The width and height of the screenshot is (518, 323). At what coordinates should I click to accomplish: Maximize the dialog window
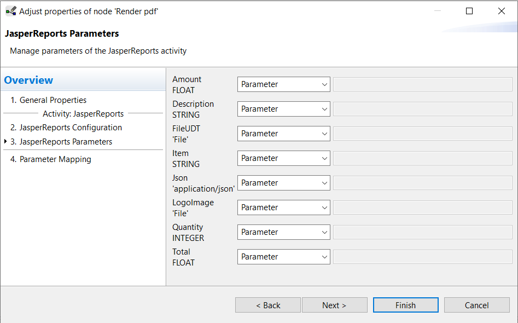point(469,11)
